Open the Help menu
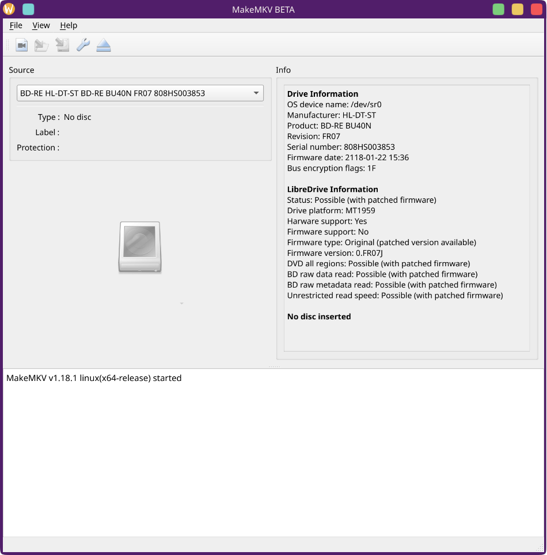 (69, 25)
